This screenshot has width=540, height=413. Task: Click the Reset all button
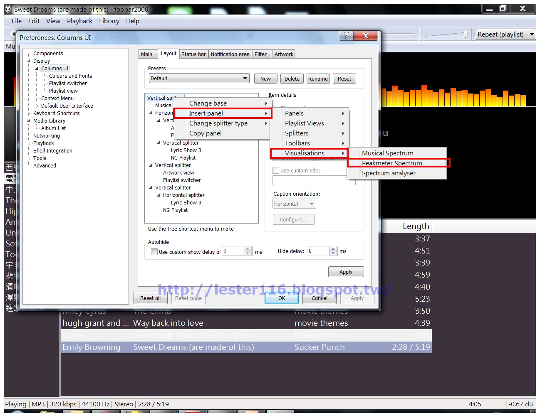151,298
